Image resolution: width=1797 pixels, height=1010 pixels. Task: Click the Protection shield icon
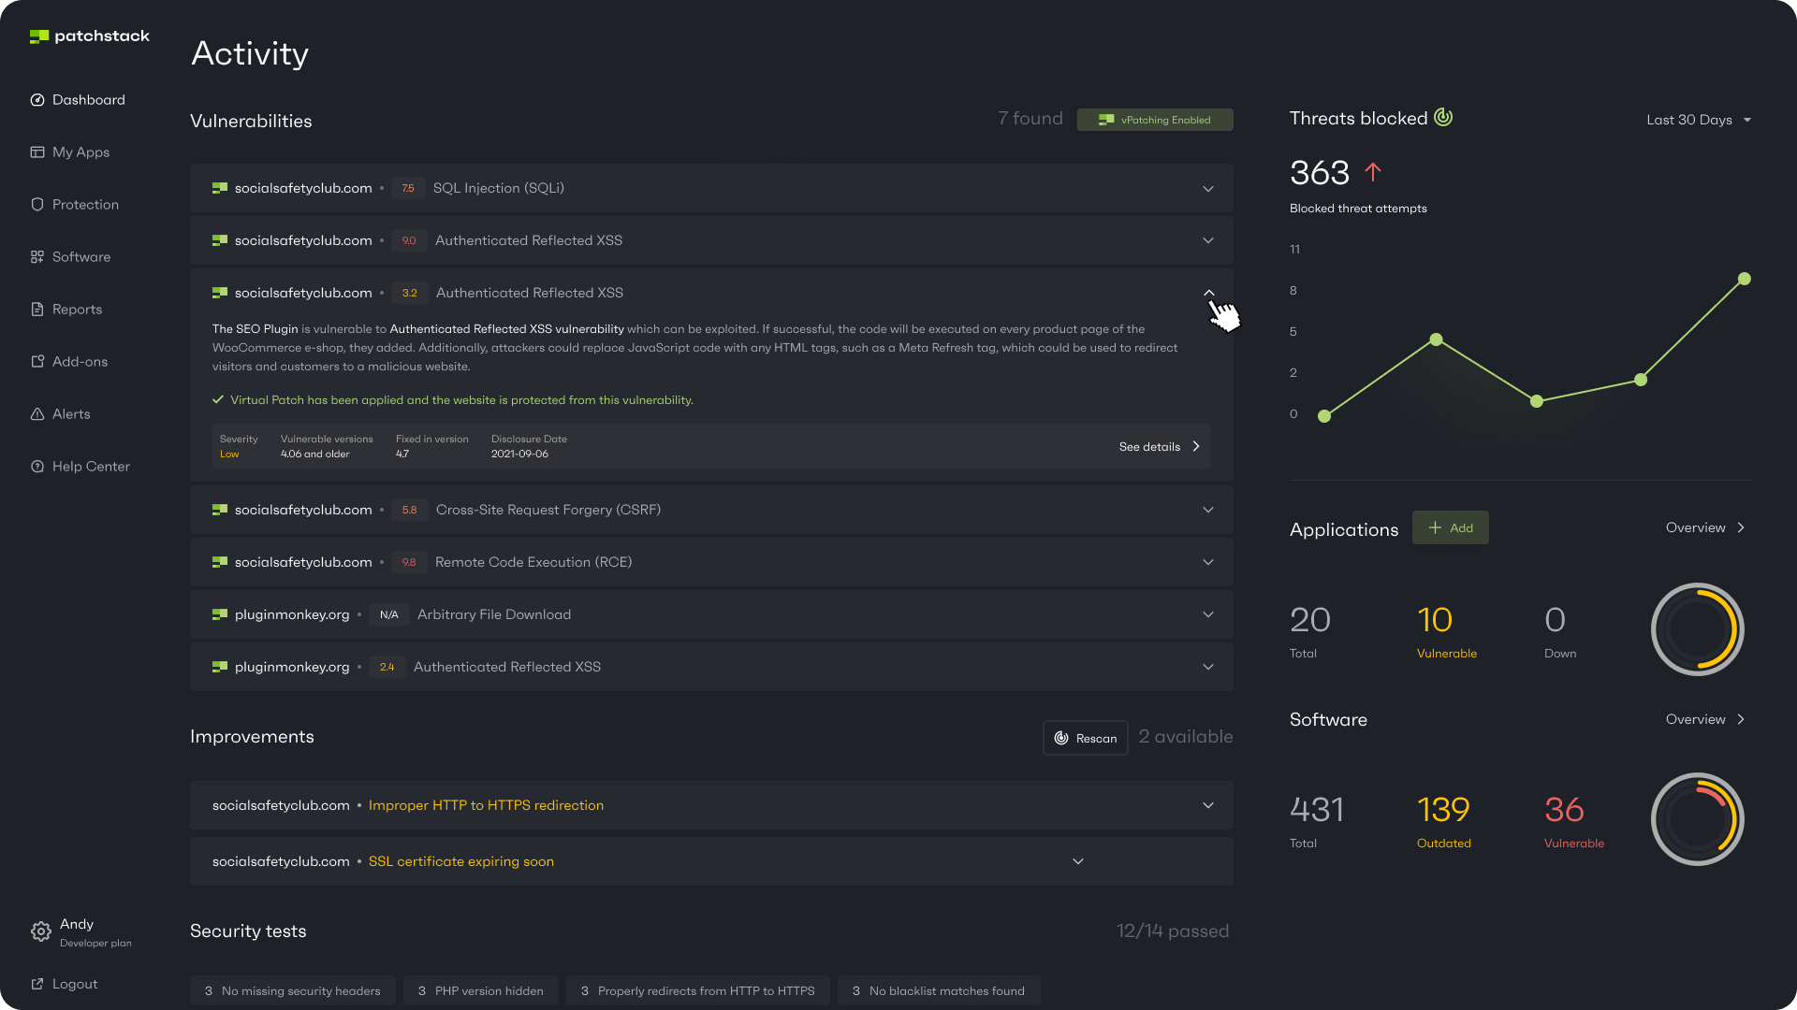click(37, 205)
